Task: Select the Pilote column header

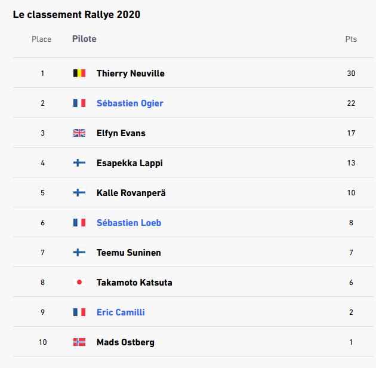Action: pyautogui.click(x=84, y=39)
